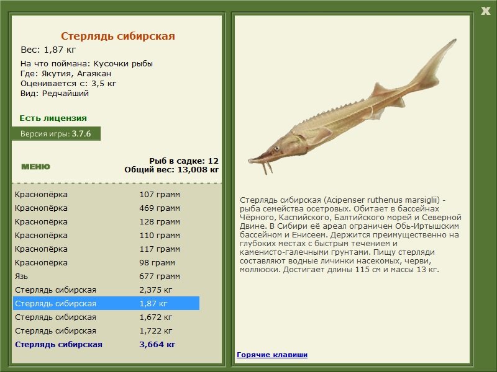This screenshot has height=372, width=497.
Task: Click the Есть лицензия label
Action: (53, 118)
